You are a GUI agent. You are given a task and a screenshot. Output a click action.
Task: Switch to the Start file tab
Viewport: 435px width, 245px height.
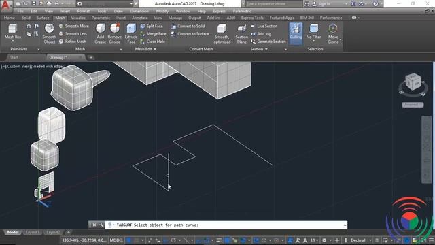tap(14, 57)
